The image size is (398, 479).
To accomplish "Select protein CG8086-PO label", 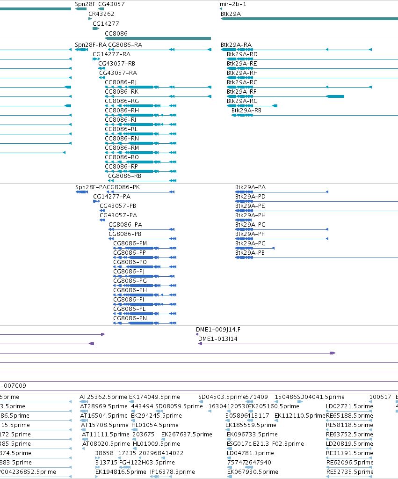I will pyautogui.click(x=130, y=262).
